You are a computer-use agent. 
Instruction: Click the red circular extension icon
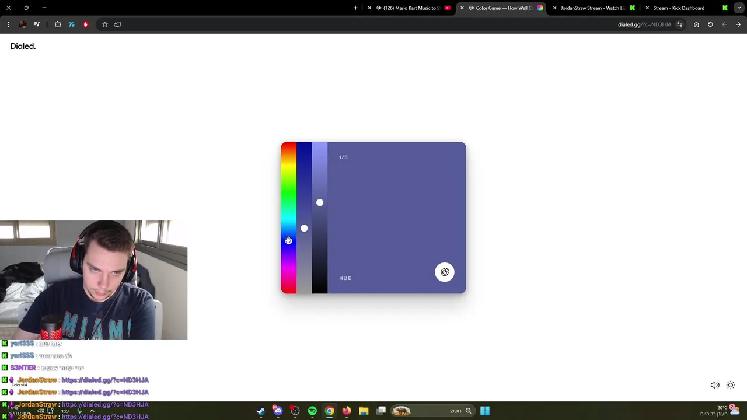click(x=85, y=24)
